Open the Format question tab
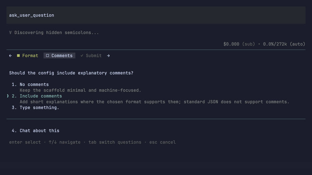This screenshot has width=312, height=175. click(x=27, y=56)
